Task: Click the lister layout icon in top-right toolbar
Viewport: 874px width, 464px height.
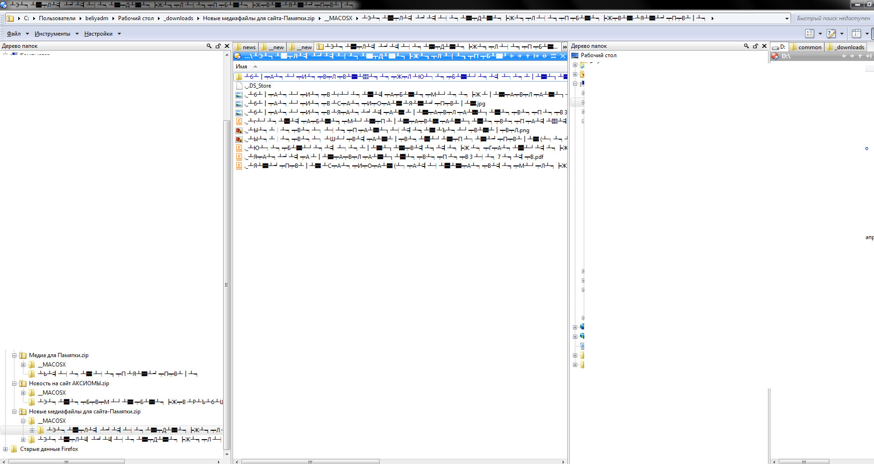Action: point(856,34)
